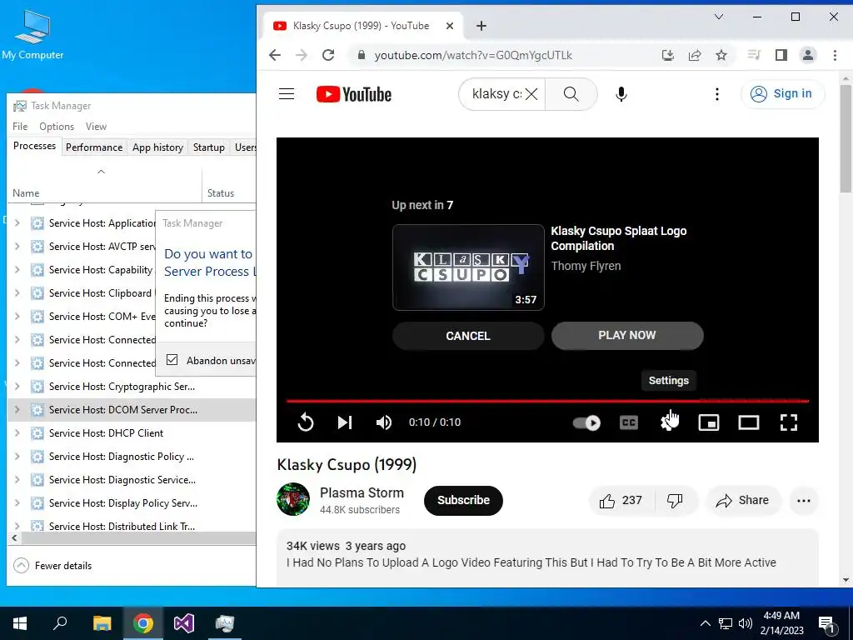Expand Service Host: Clipboard row
Screen dimensions: 853x640
click(x=17, y=293)
